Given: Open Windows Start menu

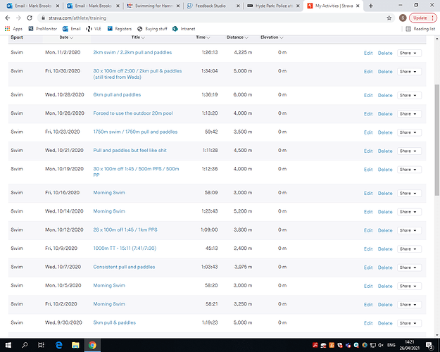Looking at the screenshot, I should pyautogui.click(x=8, y=345).
